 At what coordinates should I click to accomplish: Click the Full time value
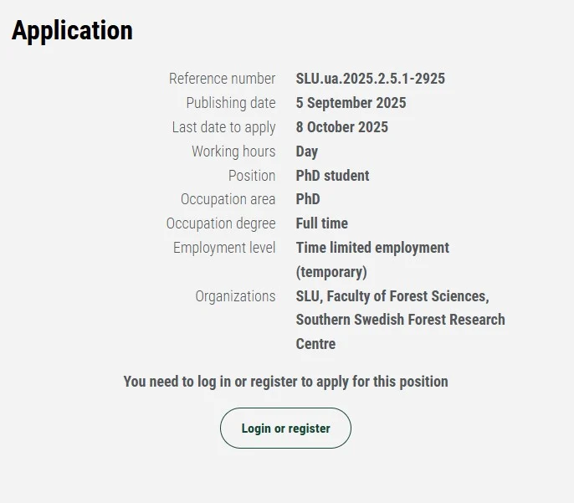tap(321, 223)
